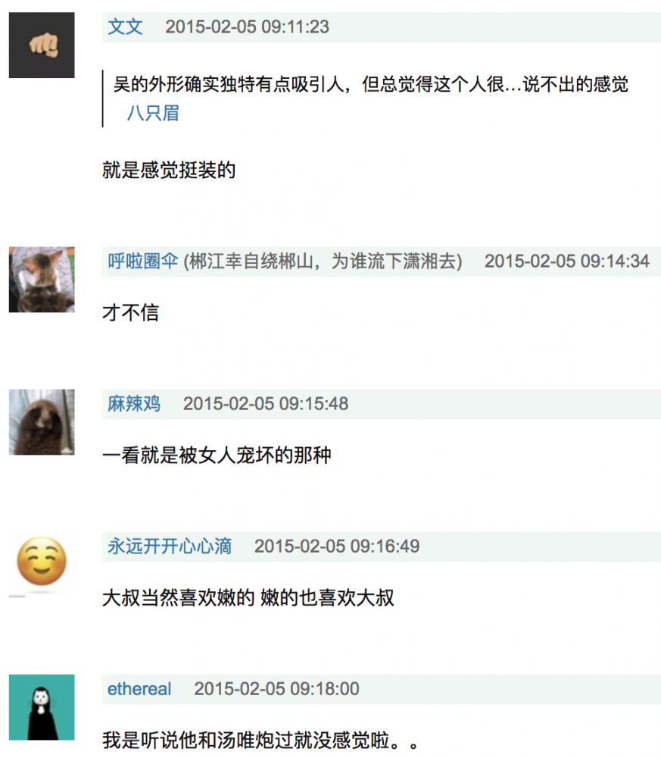This screenshot has width=661, height=758.
Task: Click the quoted text about 吴的外形
Action: click(371, 85)
